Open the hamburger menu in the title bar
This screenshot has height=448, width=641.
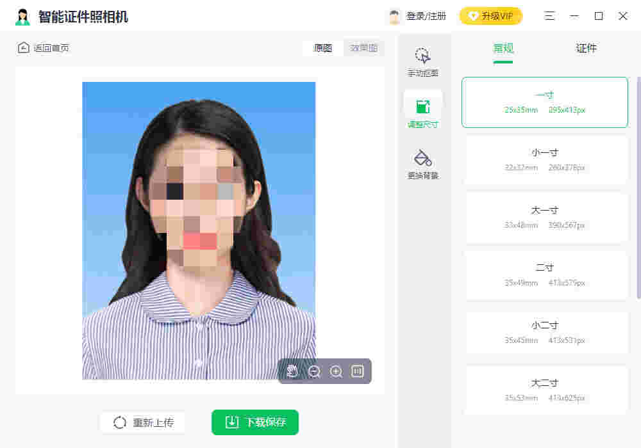pyautogui.click(x=550, y=16)
